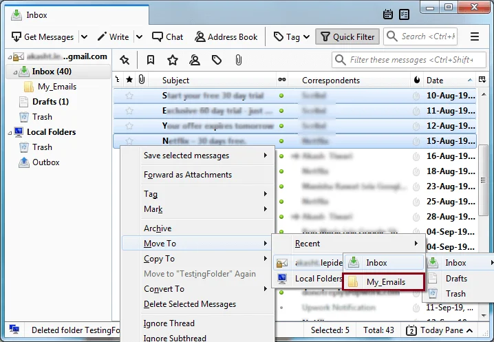The width and height of the screenshot is (494, 342).
Task: Open the Calendar tab icon
Action: 389,14
